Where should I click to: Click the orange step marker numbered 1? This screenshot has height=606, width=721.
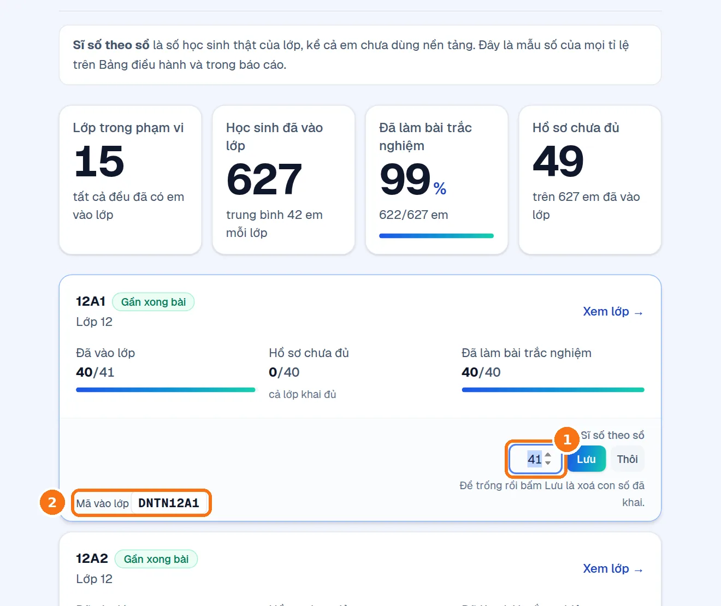click(x=567, y=439)
